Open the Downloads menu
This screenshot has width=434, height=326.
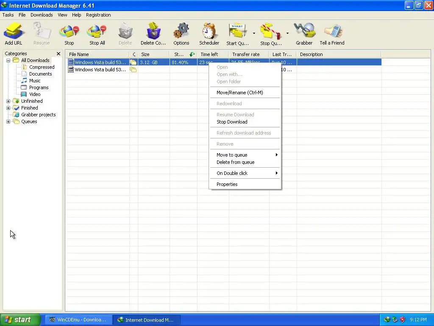click(42, 15)
